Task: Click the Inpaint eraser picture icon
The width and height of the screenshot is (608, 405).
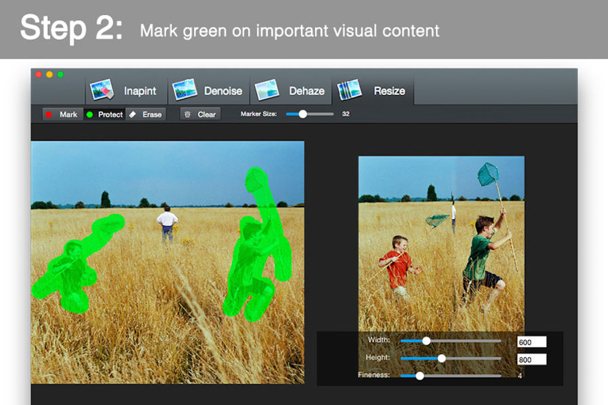Action: tap(102, 91)
